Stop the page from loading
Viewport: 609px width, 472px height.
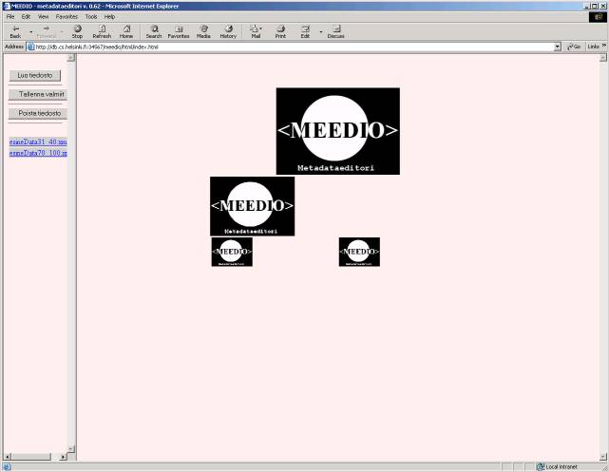pos(77,30)
